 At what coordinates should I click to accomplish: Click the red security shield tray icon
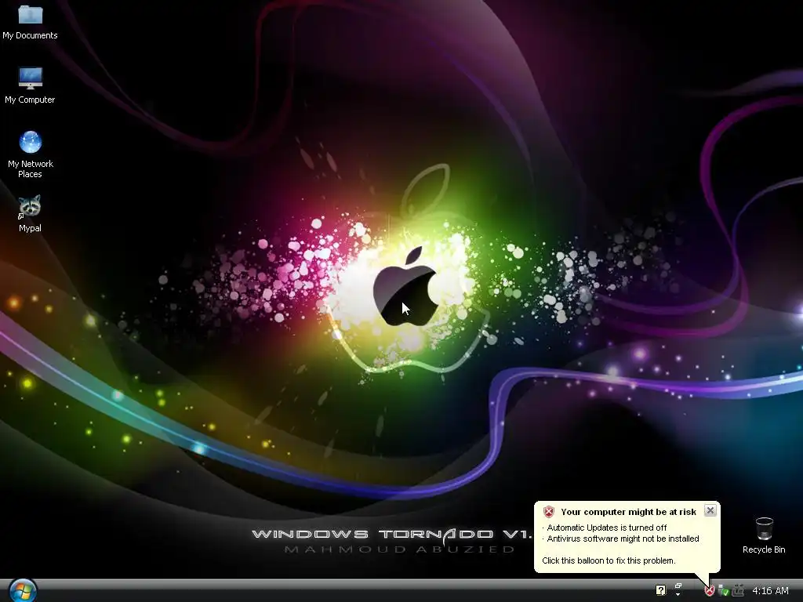pos(709,591)
